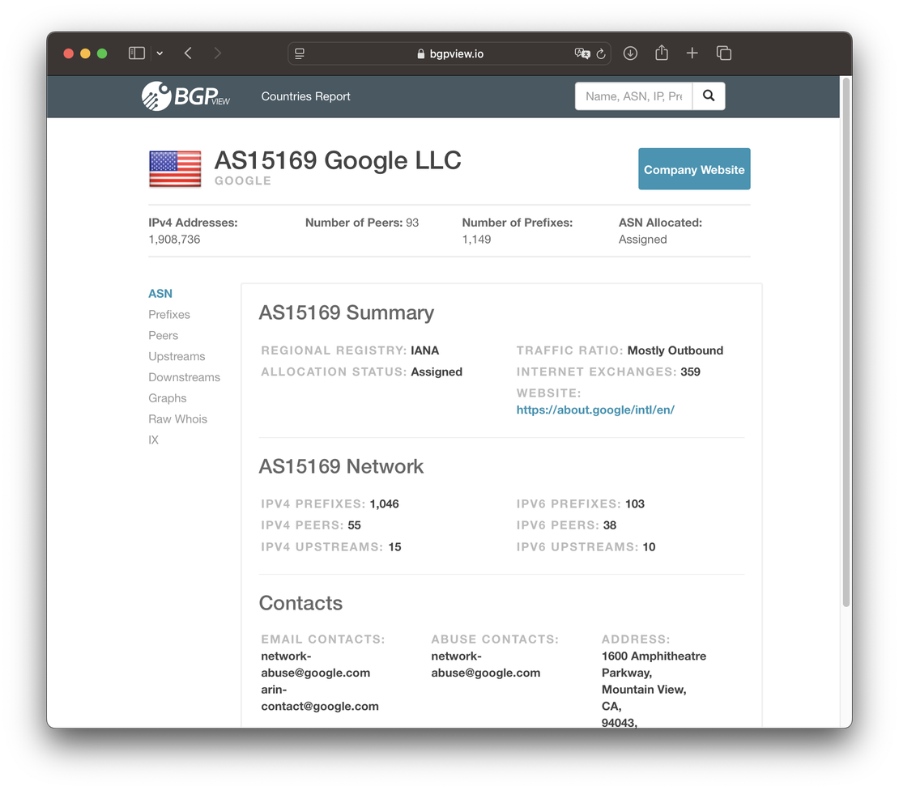Click the arin-contact@google.com email address
Screen dimensions: 899x790
[x=319, y=697]
